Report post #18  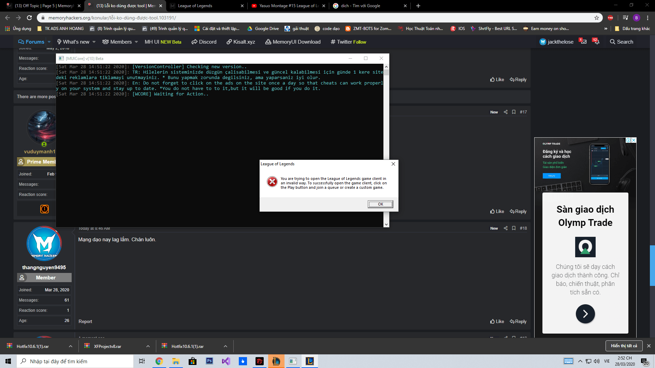pyautogui.click(x=85, y=321)
